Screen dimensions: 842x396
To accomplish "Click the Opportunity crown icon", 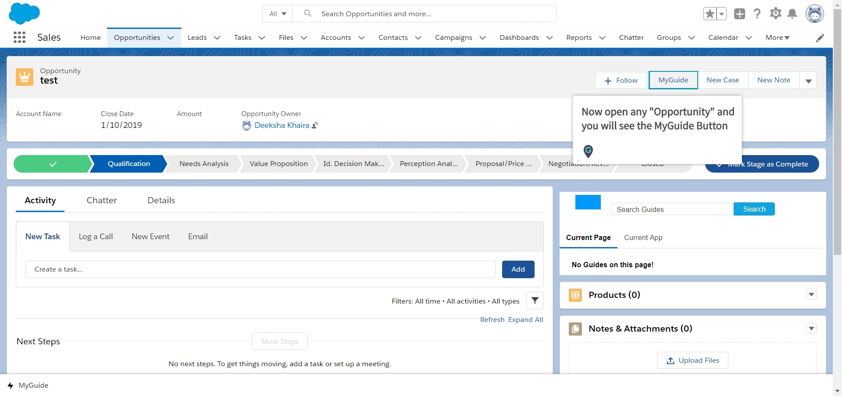I will tap(25, 77).
